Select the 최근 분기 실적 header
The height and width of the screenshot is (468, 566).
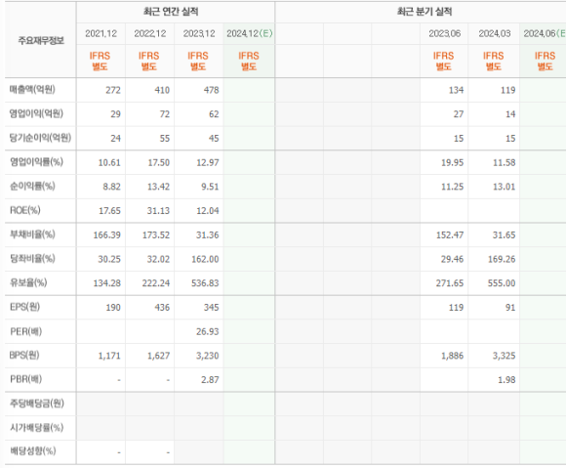[x=424, y=12]
